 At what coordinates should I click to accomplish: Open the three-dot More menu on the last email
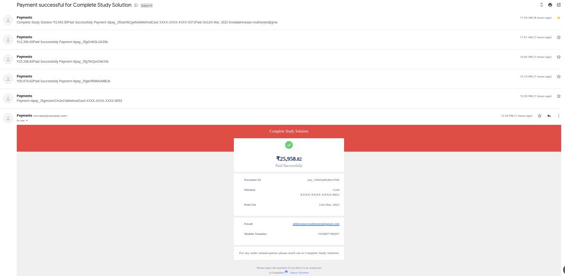click(558, 116)
